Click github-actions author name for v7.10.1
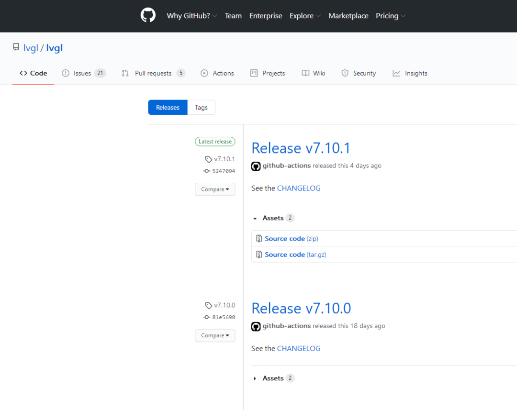The image size is (517, 410). coord(287,166)
